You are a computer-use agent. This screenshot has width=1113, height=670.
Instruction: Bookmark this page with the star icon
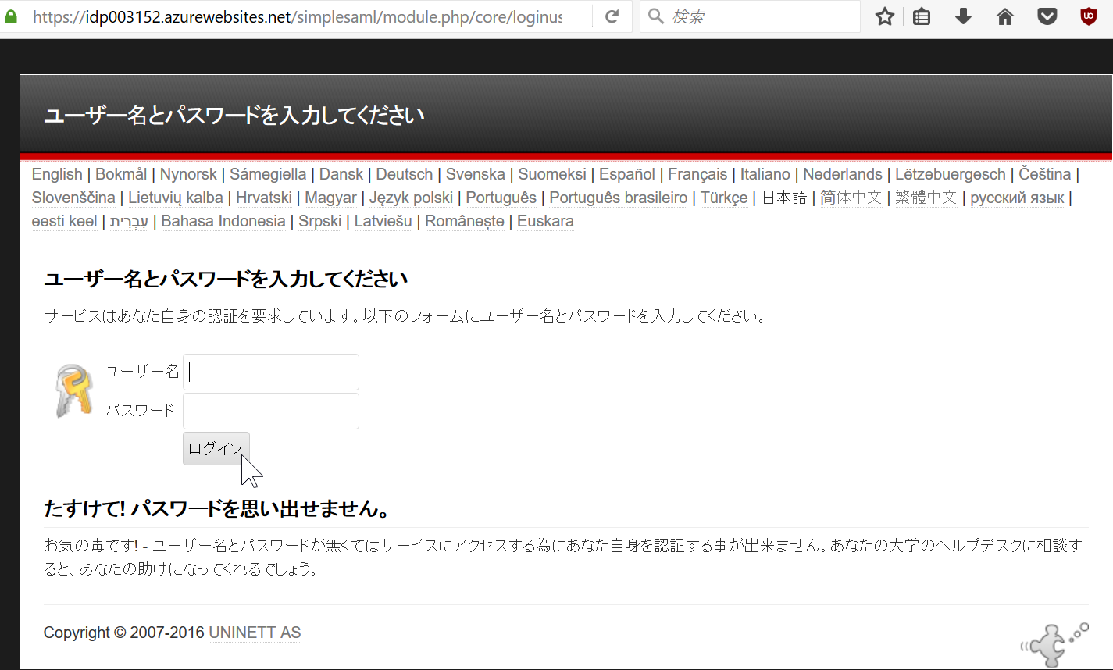point(884,16)
